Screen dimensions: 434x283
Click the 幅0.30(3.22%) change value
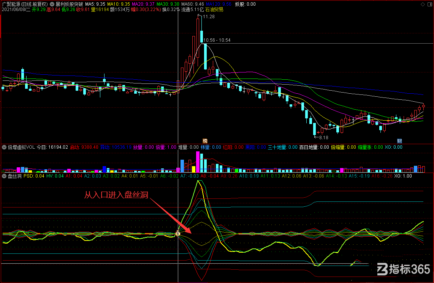[x=146, y=9]
